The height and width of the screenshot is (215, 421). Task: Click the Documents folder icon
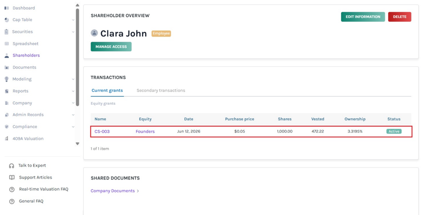point(7,67)
